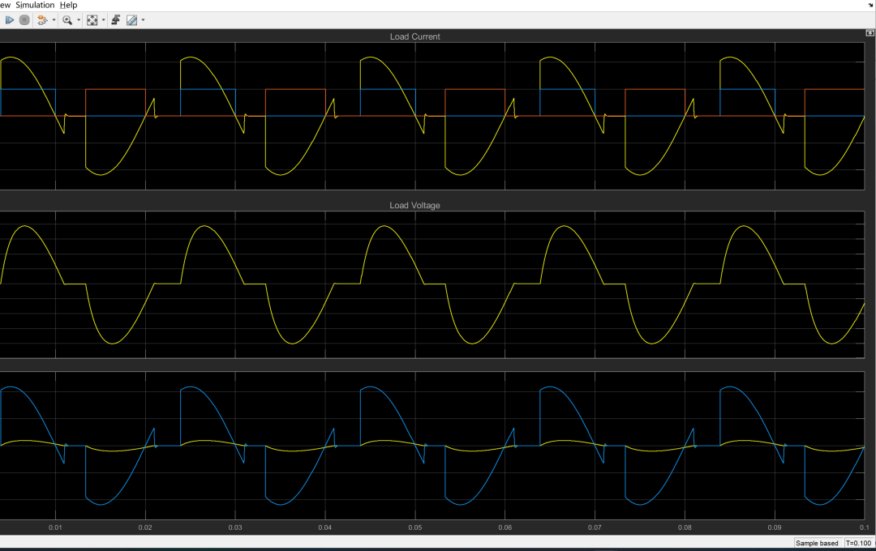This screenshot has width=876, height=551.
Task: Expand the axes scaling dropdown arrow
Action: [102, 19]
